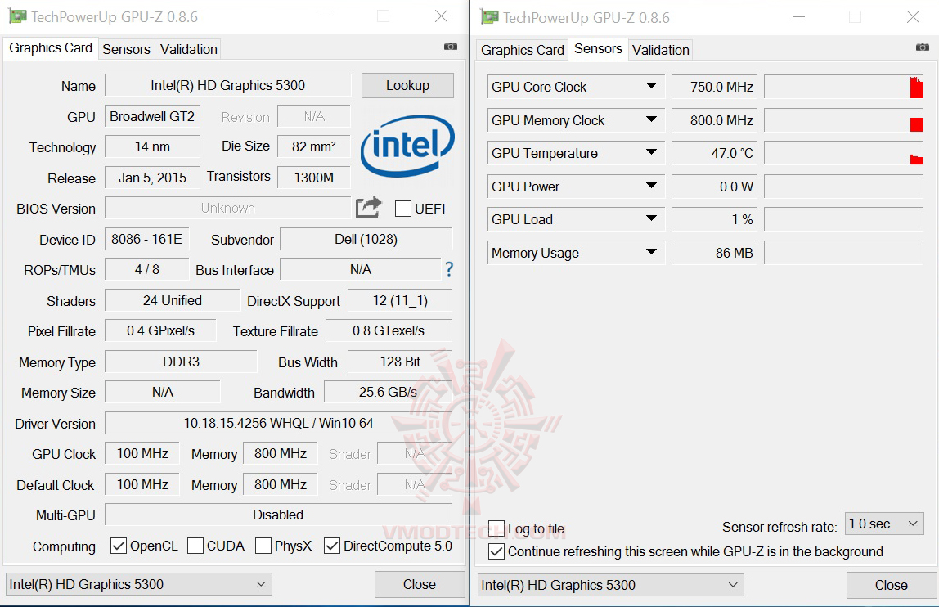Click the Release field Jan 5, 2015
The width and height of the screenshot is (939, 607).
coord(152,178)
